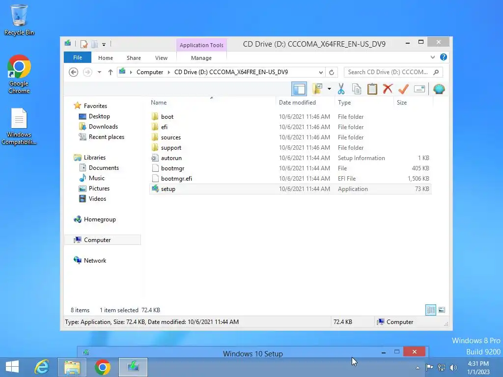Open the dropdown arrow beside folder options

tap(329, 89)
